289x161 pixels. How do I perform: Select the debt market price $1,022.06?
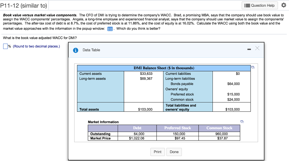click(137, 138)
